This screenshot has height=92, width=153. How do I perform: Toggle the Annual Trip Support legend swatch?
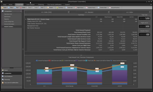37,61
